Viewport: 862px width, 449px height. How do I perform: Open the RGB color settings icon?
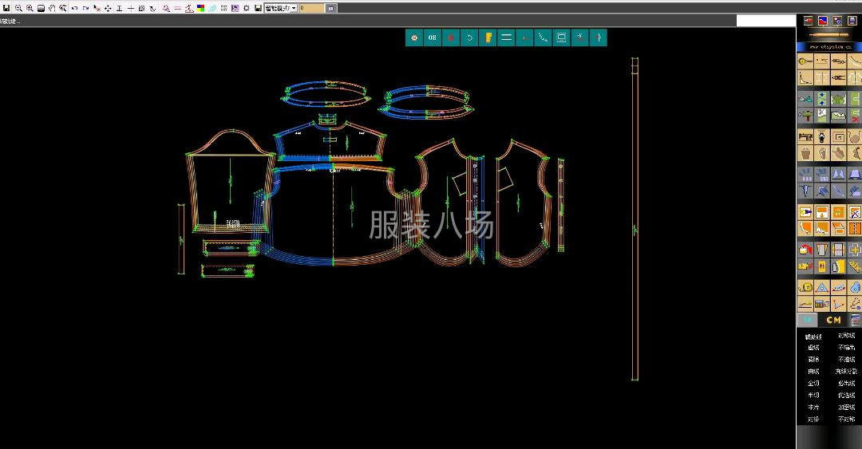[x=200, y=8]
